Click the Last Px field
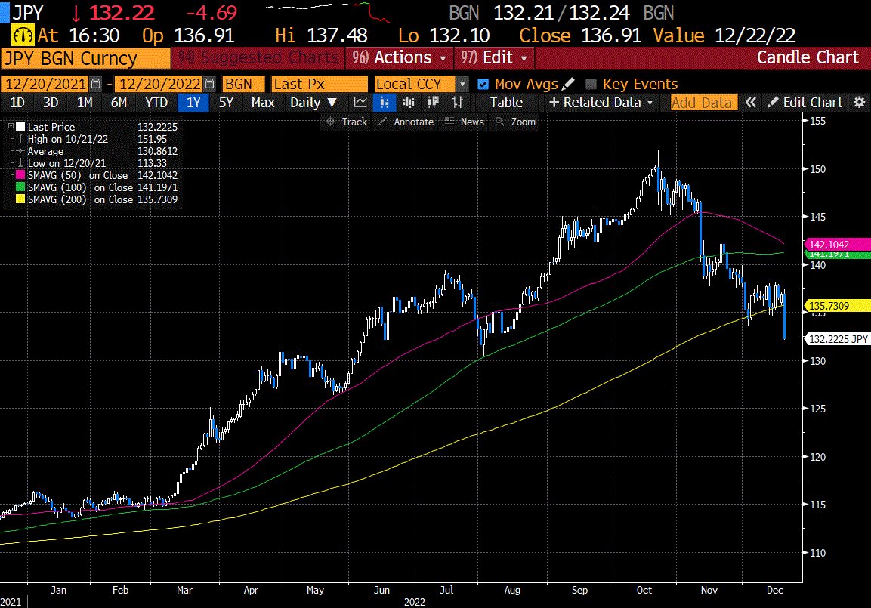Image resolution: width=871 pixels, height=608 pixels. point(320,84)
